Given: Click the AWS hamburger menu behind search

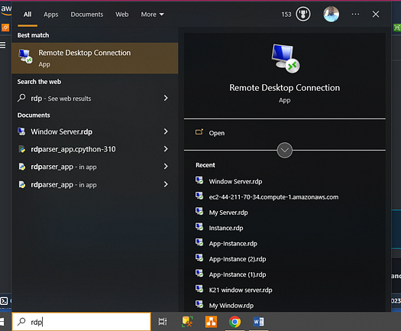Looking at the screenshot, I should click(3, 45).
